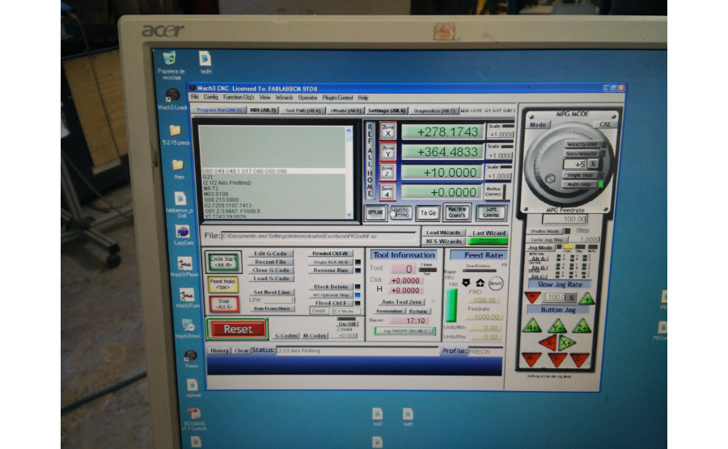728x449 pixels.
Task: Open the Config menu
Action: point(211,97)
